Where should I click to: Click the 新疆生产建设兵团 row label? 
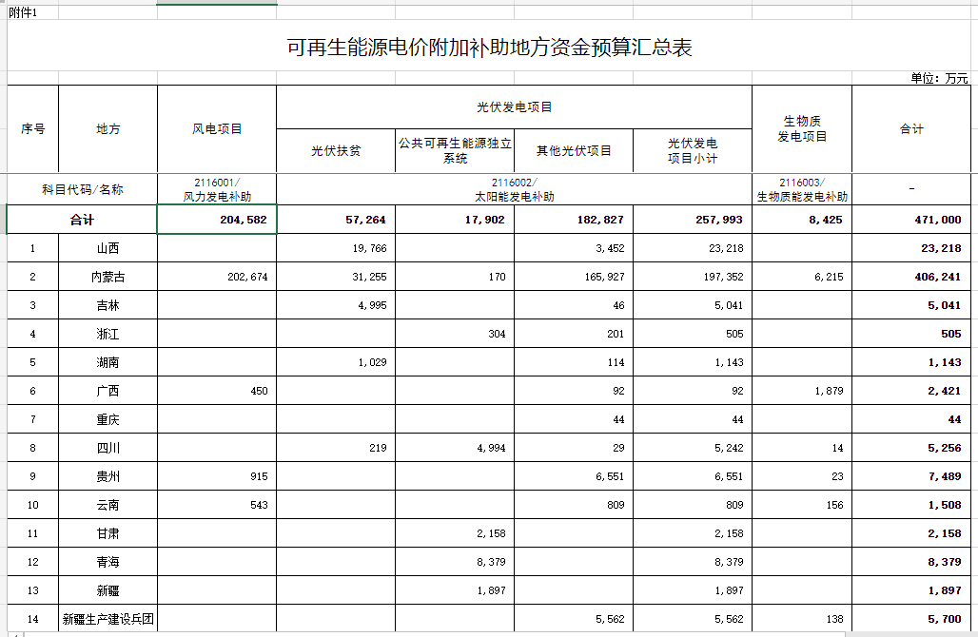tap(109, 619)
